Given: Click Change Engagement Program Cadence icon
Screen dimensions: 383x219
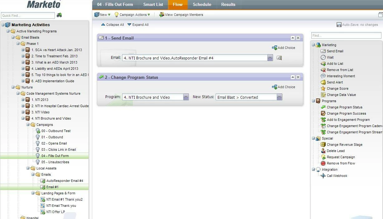Looking at the screenshot, I should point(323,126).
